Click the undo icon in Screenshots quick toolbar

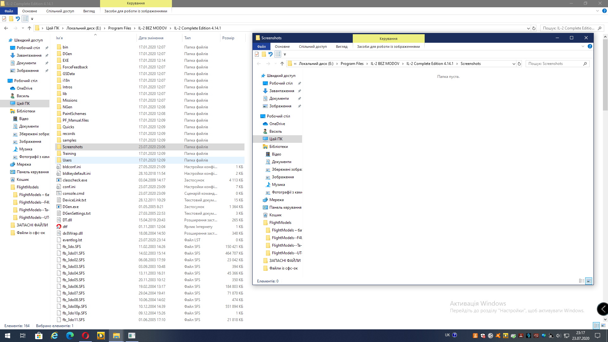(x=270, y=54)
